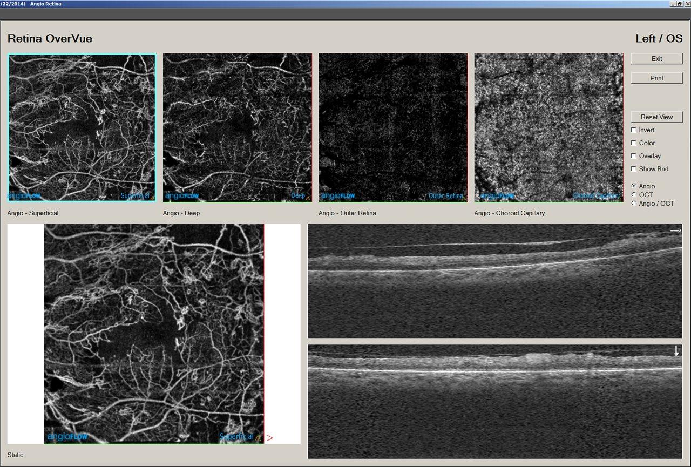691x467 pixels.
Task: Select the Angio - Choroid Capillary thumbnail
Action: (x=548, y=127)
